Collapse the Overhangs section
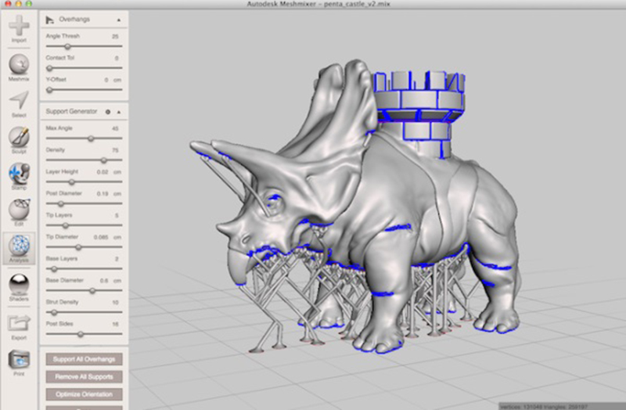The height and width of the screenshot is (410, 626). [118, 19]
